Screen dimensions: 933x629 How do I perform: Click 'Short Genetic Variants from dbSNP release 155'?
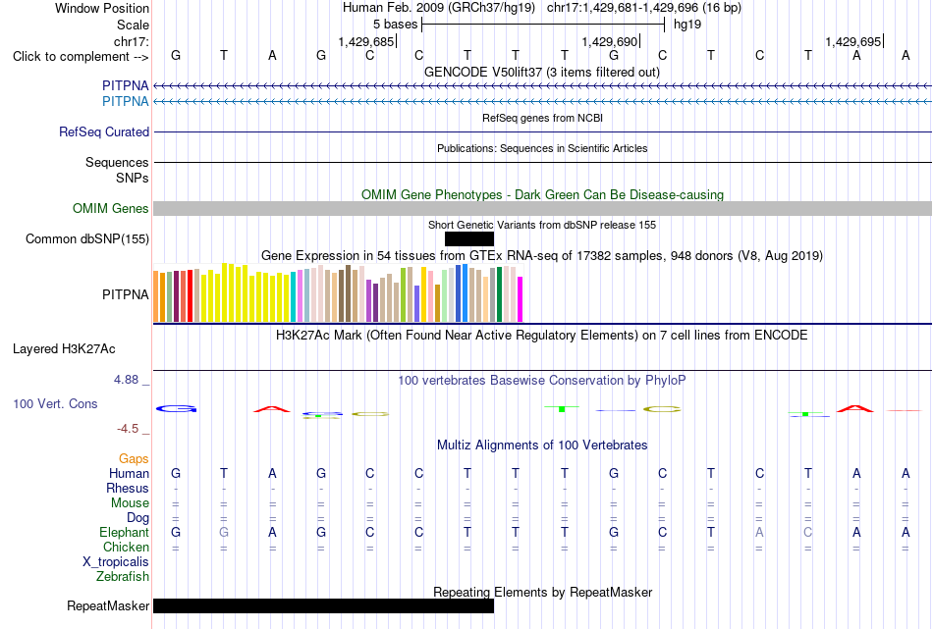[542, 225]
